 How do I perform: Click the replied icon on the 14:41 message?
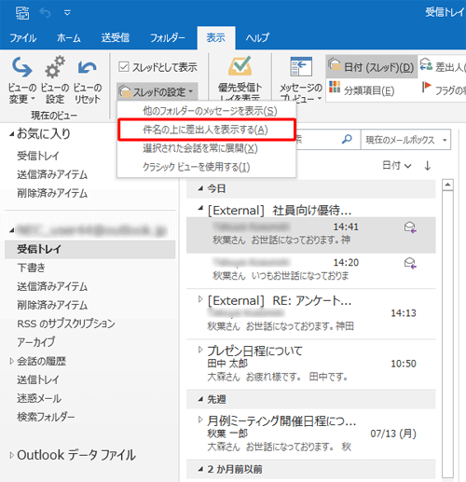click(410, 227)
